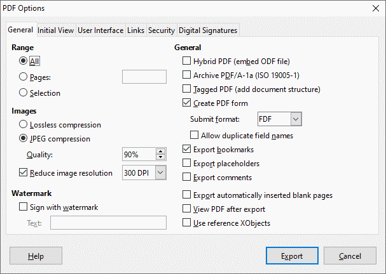386x274 pixels.
Task: Enable Hybrid PDF embed ODF file
Action: click(187, 62)
